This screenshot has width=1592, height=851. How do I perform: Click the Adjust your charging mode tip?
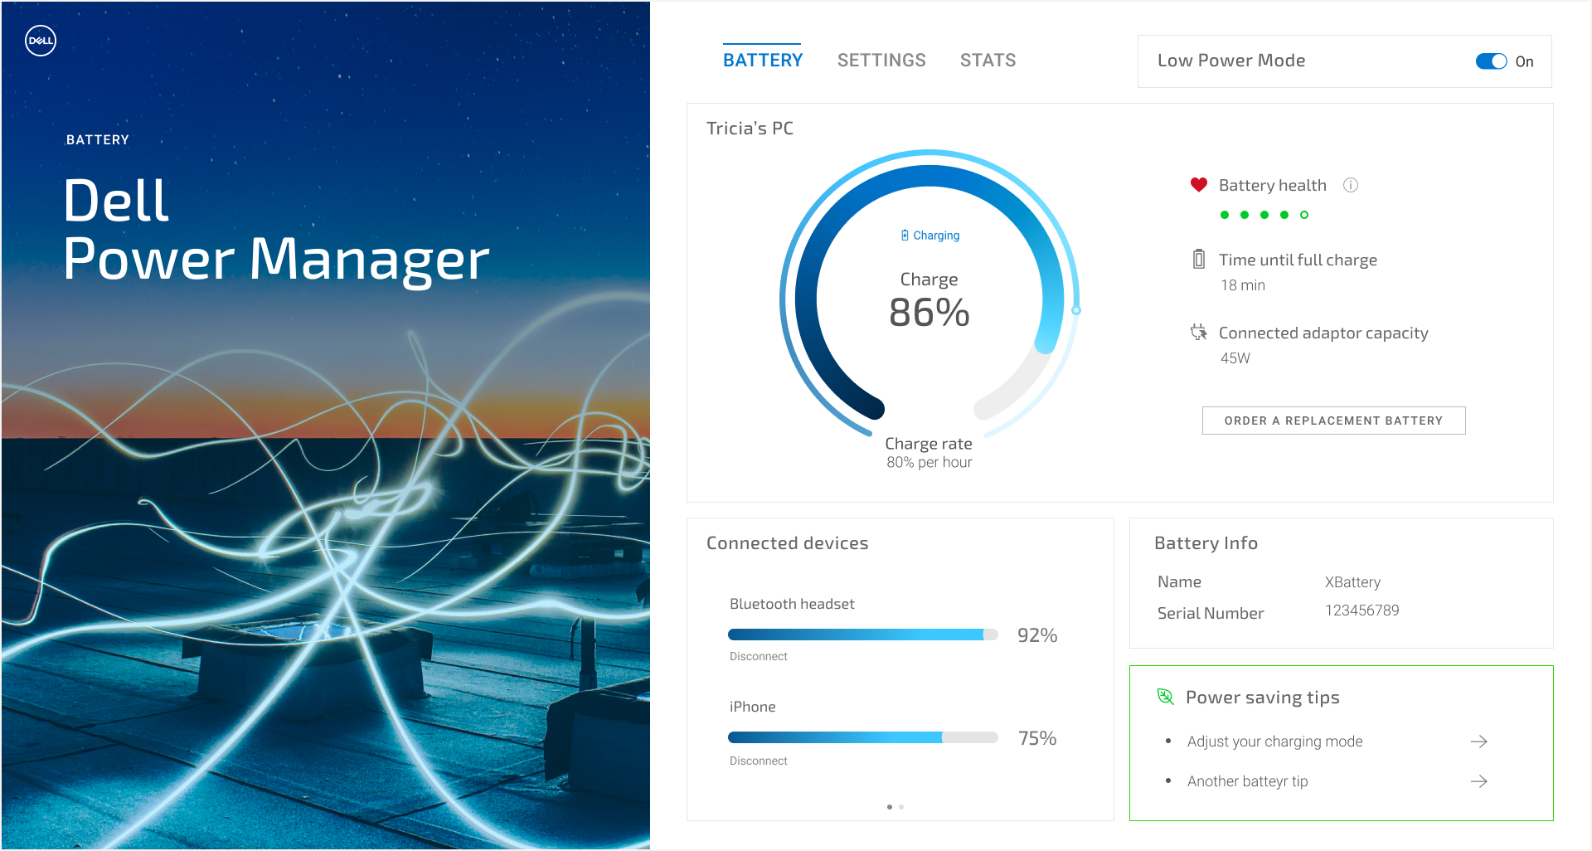pyautogui.click(x=1274, y=742)
